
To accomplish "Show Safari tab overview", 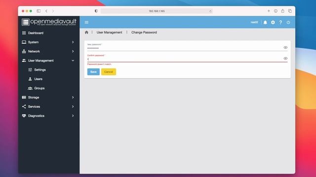I will tap(290, 11).
